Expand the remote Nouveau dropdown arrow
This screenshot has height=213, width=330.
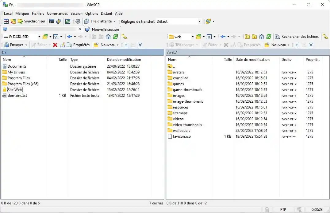(288, 45)
